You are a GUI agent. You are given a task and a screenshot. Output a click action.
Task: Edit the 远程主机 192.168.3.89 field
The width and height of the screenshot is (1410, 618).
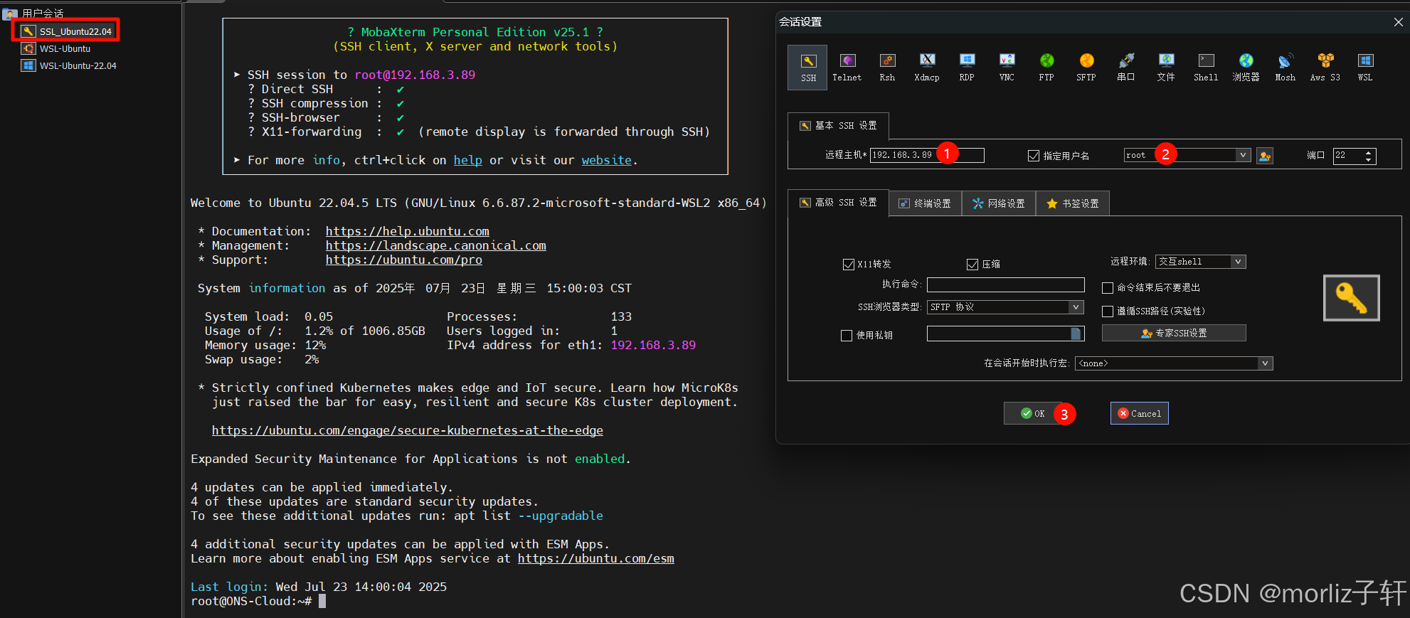tap(927, 155)
